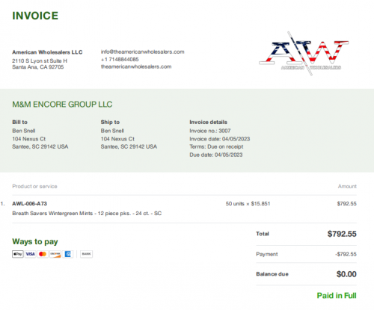Select the Invoice no. 3007 text
The height and width of the screenshot is (310, 374).
click(x=210, y=131)
